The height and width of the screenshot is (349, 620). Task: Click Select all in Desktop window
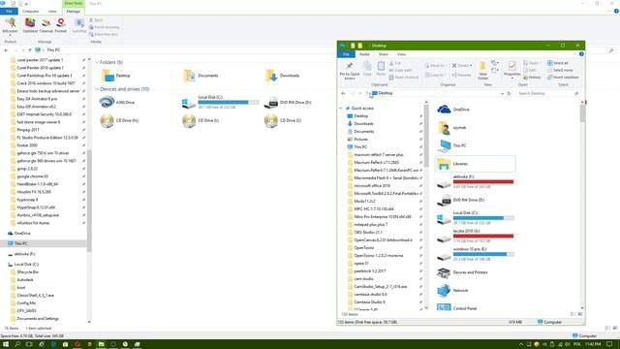tap(558, 63)
